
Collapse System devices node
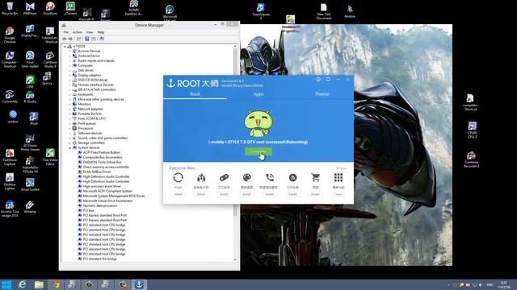point(69,148)
